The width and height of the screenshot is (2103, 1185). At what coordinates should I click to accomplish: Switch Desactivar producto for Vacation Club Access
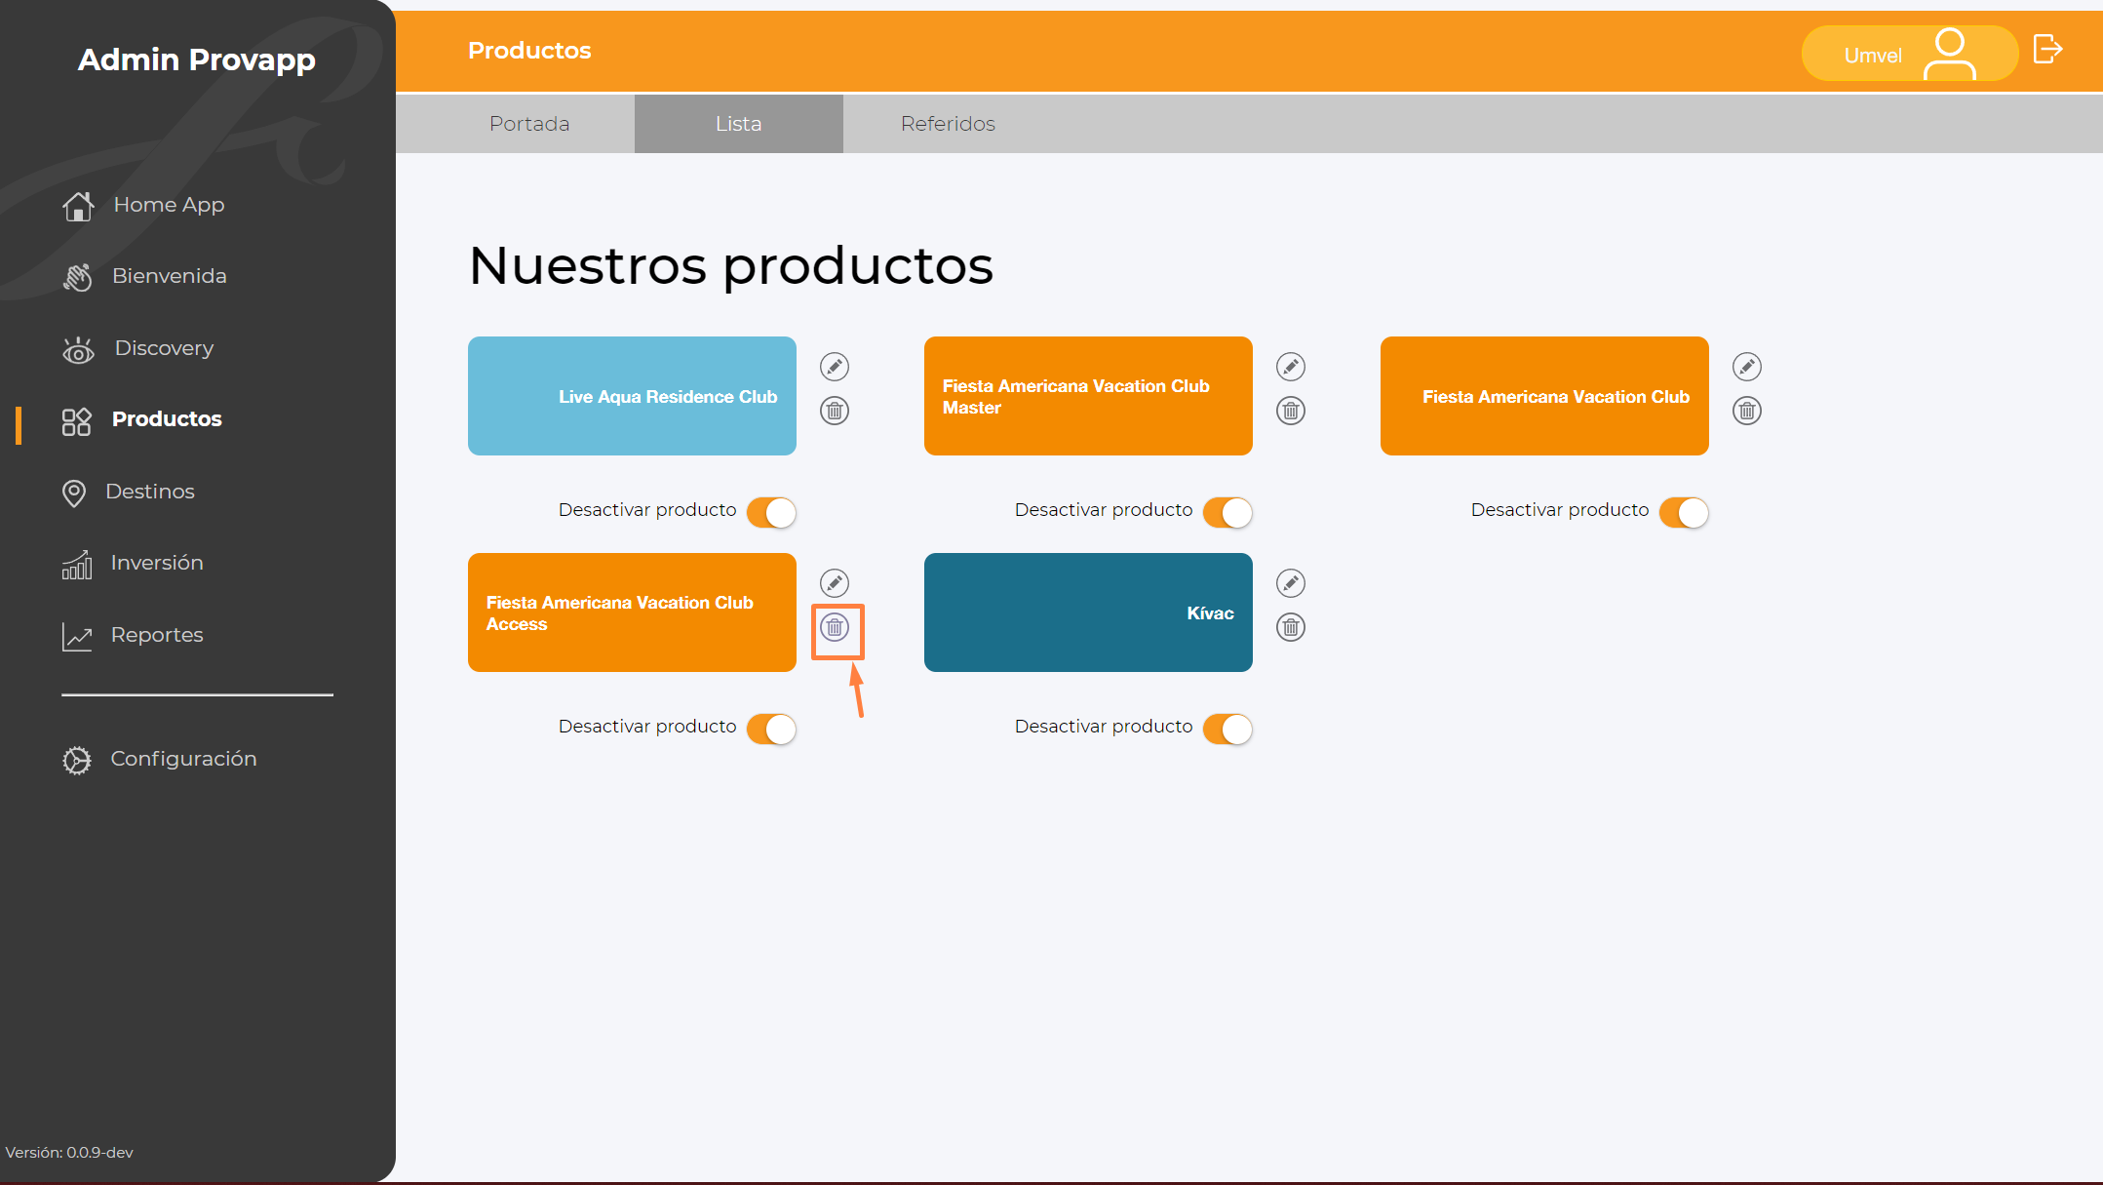point(771,729)
